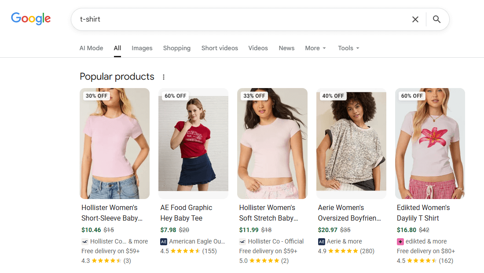This screenshot has width=484, height=273.
Task: Click the edikted store icon
Action: tap(401, 241)
